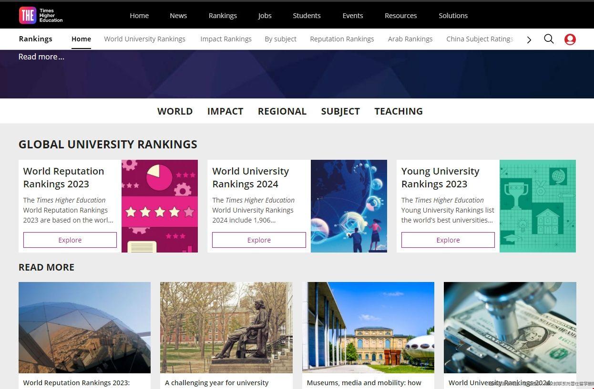This screenshot has width=594, height=389.
Task: Switch to Reputation Rankings tab
Action: (342, 39)
